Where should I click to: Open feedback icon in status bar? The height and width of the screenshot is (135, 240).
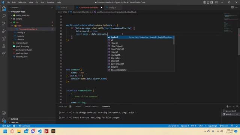click(232, 126)
